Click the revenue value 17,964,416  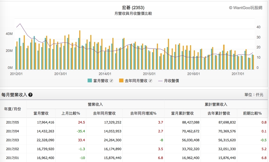coord(46,122)
